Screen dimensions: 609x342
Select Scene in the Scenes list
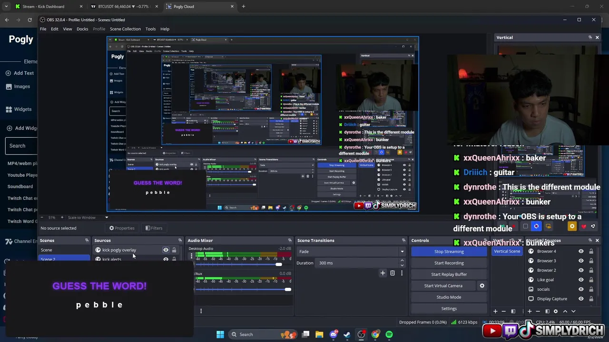[x=64, y=250]
